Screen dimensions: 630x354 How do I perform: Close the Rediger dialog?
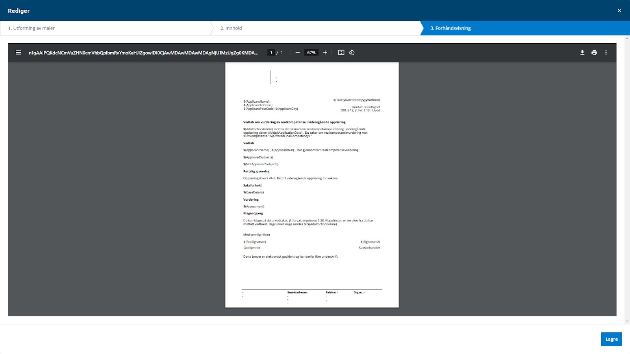619,11
